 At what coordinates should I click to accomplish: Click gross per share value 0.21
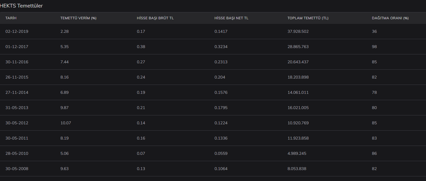141,108
